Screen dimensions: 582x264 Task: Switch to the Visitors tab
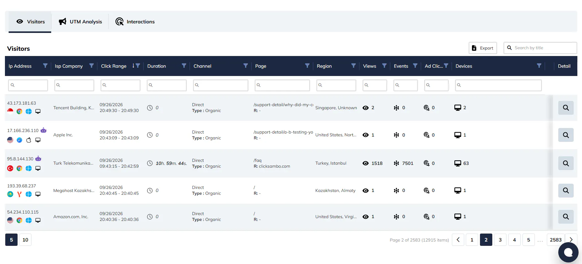(x=30, y=22)
